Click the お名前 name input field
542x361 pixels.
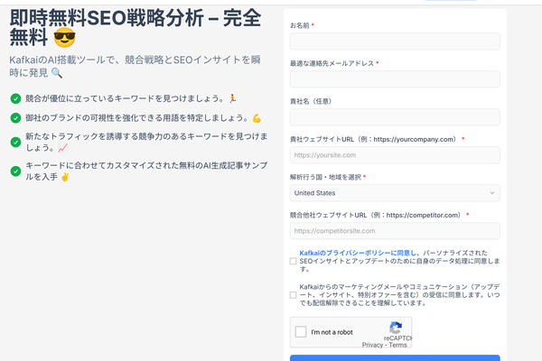pos(395,42)
